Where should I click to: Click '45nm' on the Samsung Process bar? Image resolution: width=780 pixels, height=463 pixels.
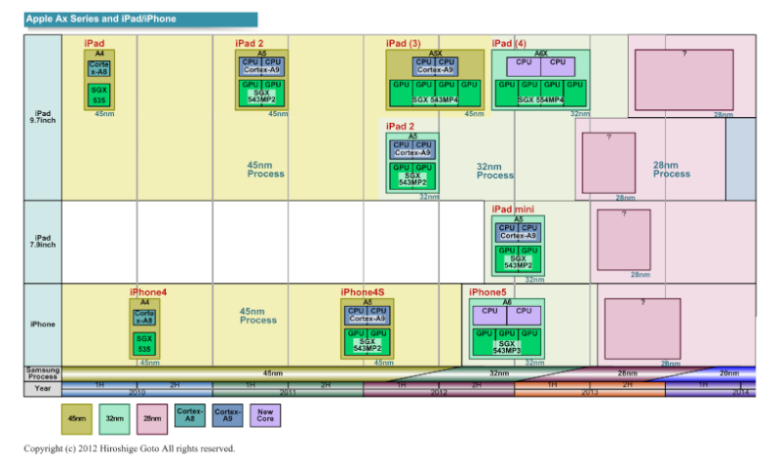pos(273,373)
